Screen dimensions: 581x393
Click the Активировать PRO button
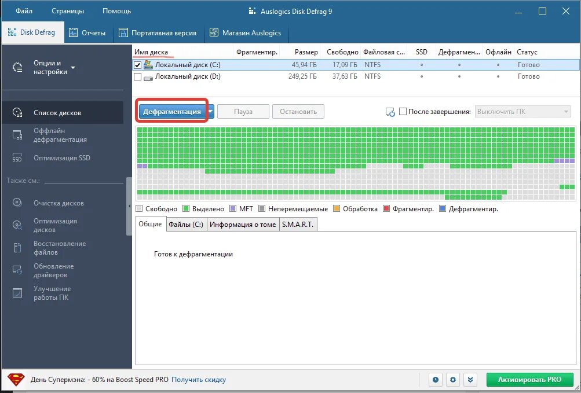pyautogui.click(x=529, y=380)
